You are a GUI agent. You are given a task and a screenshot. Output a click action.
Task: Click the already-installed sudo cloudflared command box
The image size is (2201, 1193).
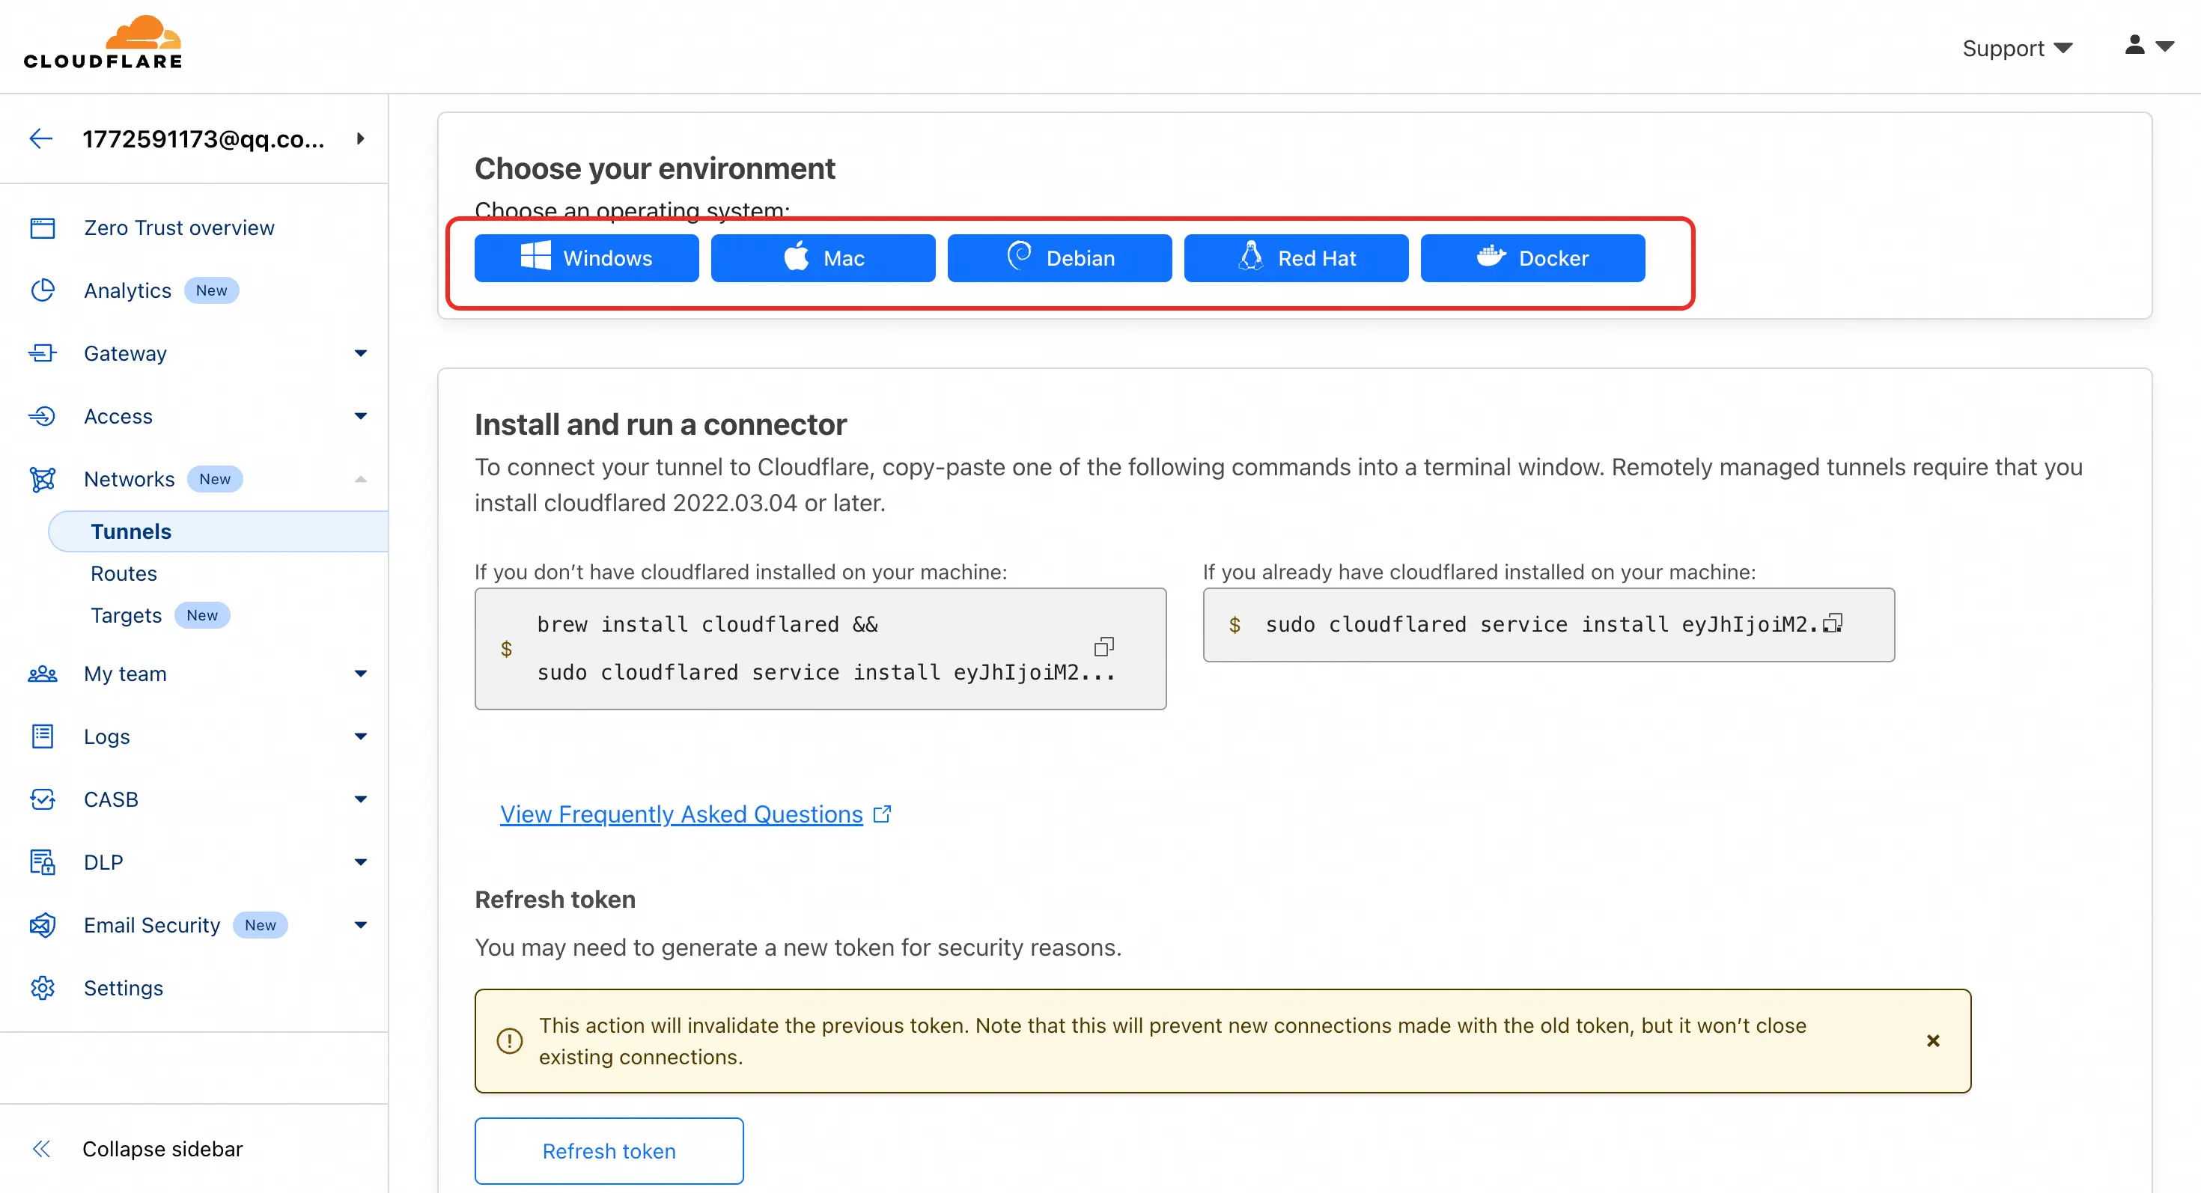(1548, 624)
